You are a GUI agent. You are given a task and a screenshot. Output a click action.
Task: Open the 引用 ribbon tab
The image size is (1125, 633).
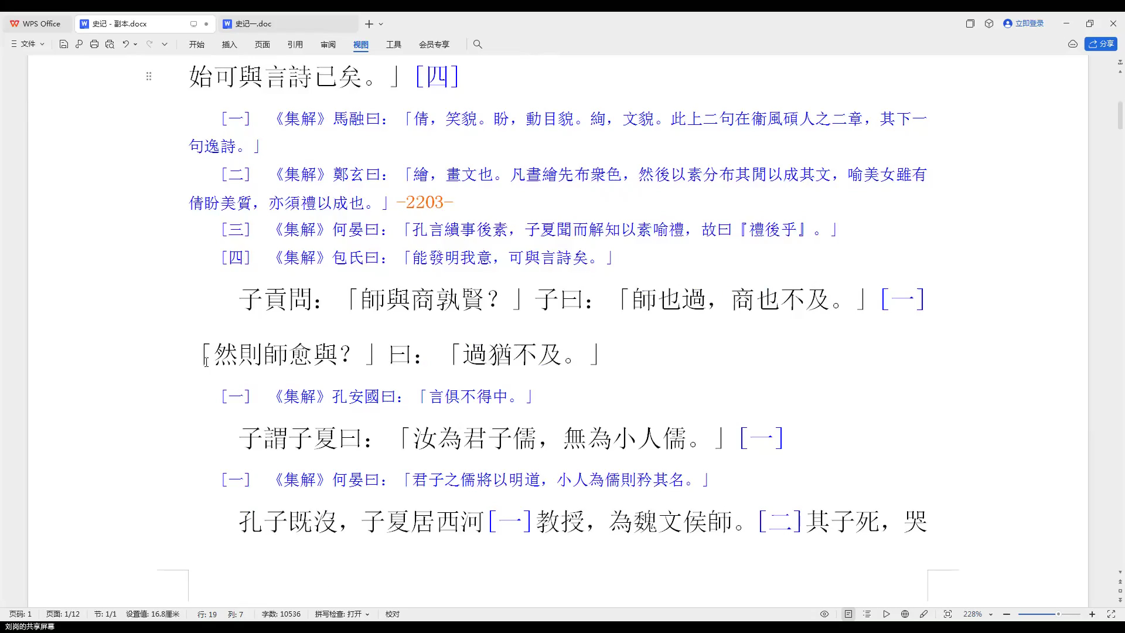pos(295,45)
